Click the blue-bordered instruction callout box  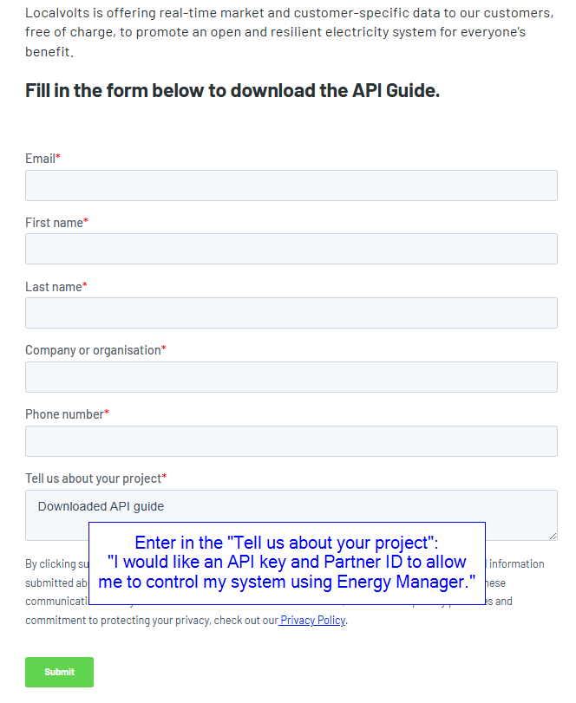click(x=286, y=563)
